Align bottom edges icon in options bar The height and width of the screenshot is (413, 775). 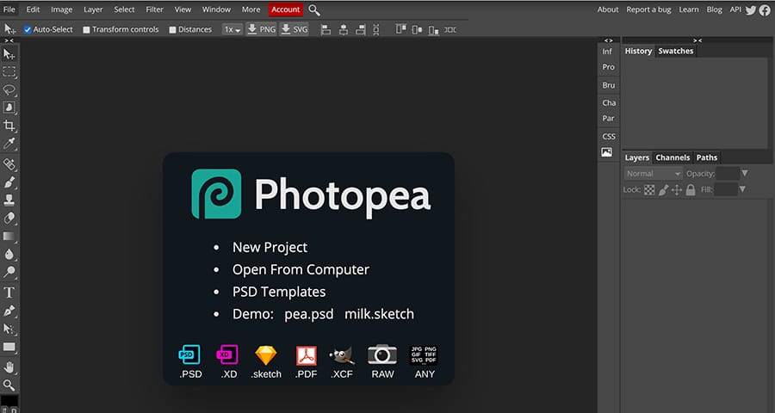pyautogui.click(x=433, y=29)
